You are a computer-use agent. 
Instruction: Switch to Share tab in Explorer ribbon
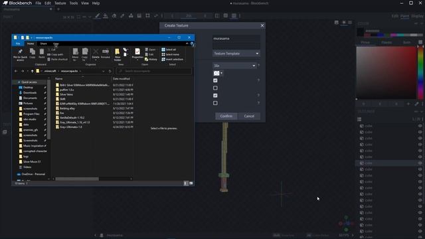(43, 44)
